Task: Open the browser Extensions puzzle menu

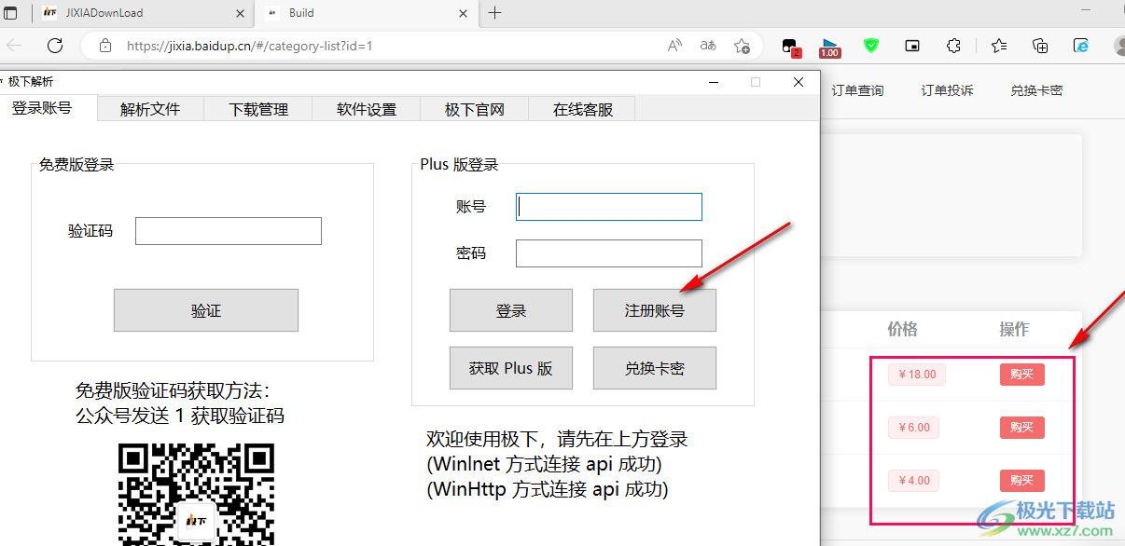Action: (953, 46)
